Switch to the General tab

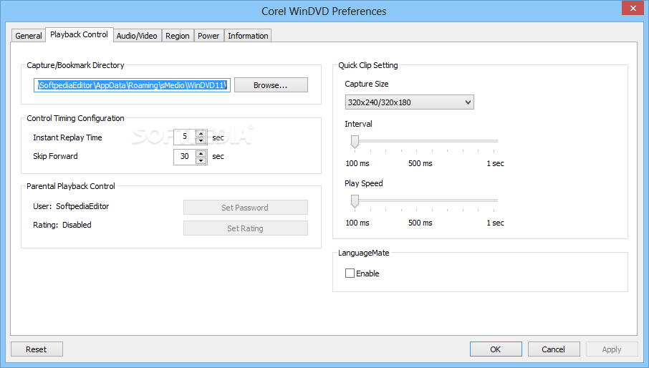click(28, 36)
